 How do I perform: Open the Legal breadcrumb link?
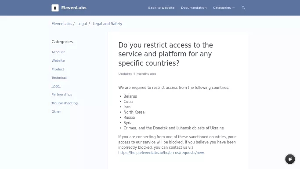coord(82,24)
